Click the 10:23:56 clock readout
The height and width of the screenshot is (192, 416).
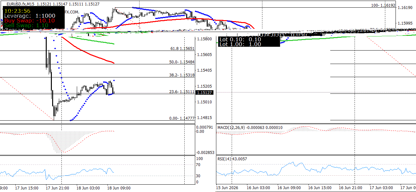(x=17, y=11)
